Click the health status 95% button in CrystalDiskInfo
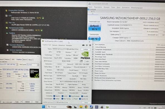This screenshot has height=109, width=165. coord(95,27)
